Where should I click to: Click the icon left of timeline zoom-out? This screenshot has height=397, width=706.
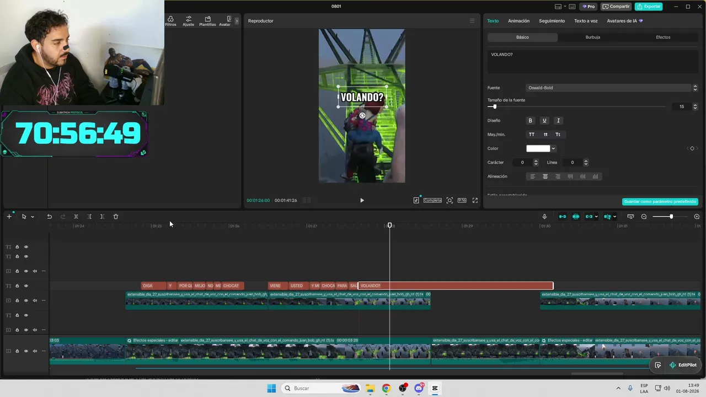tap(630, 217)
